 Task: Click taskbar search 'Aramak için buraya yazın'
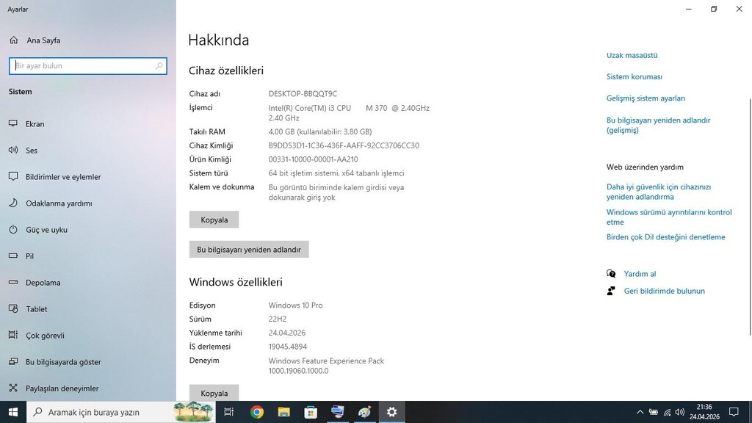pos(120,412)
